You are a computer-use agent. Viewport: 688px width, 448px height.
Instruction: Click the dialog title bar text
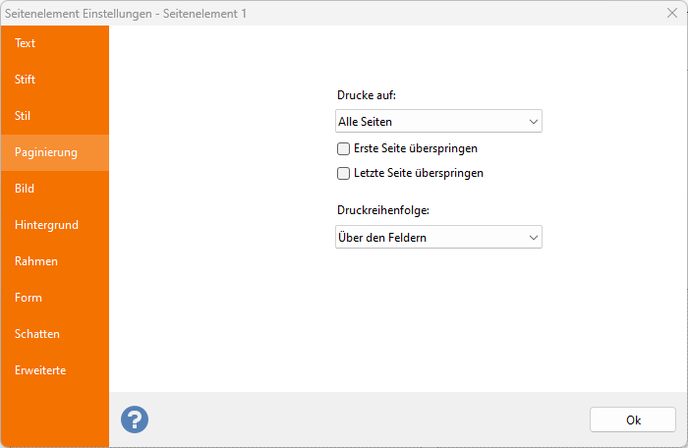(138, 12)
